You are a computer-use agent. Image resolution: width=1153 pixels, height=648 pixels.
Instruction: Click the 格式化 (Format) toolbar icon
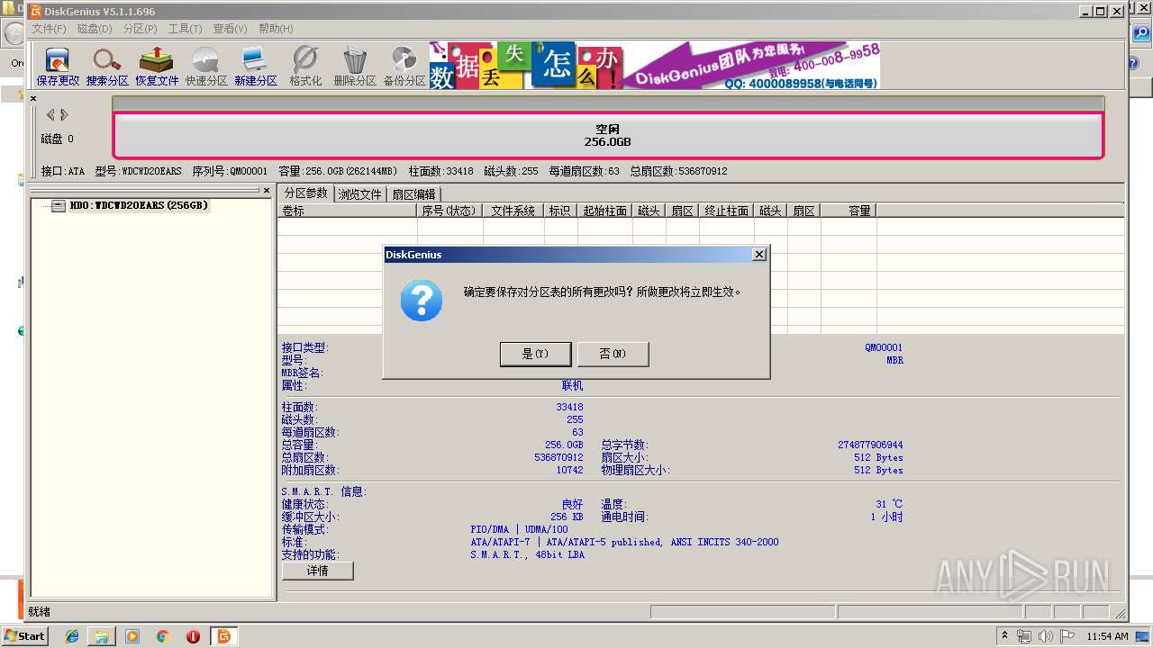point(305,66)
